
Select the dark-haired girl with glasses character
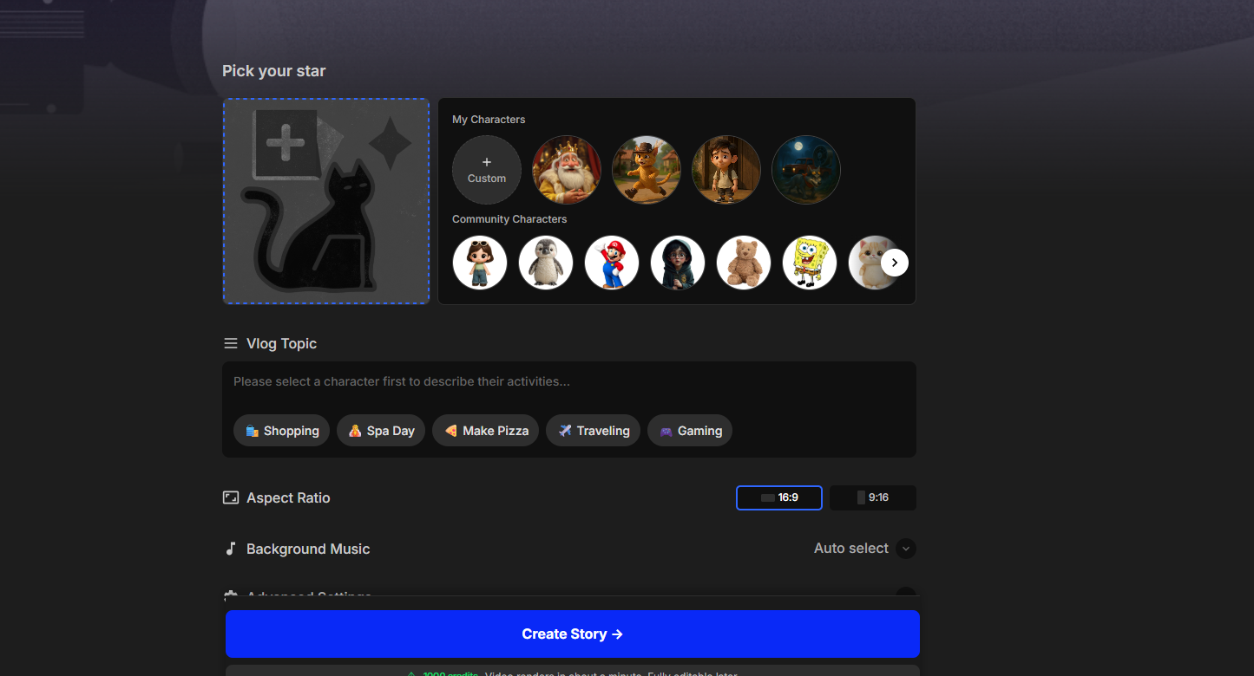[678, 263]
